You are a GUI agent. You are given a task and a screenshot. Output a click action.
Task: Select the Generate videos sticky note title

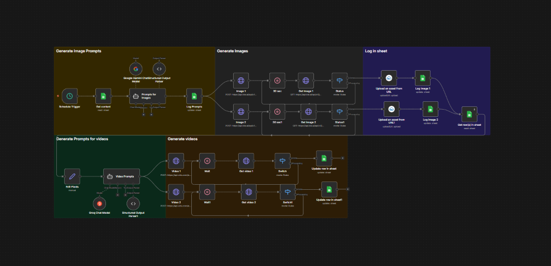point(182,139)
